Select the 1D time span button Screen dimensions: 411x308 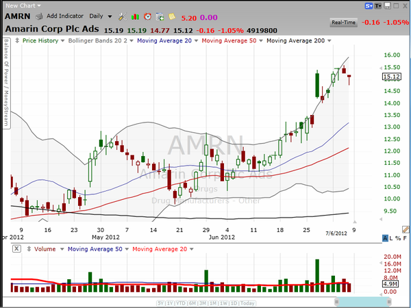(234, 303)
